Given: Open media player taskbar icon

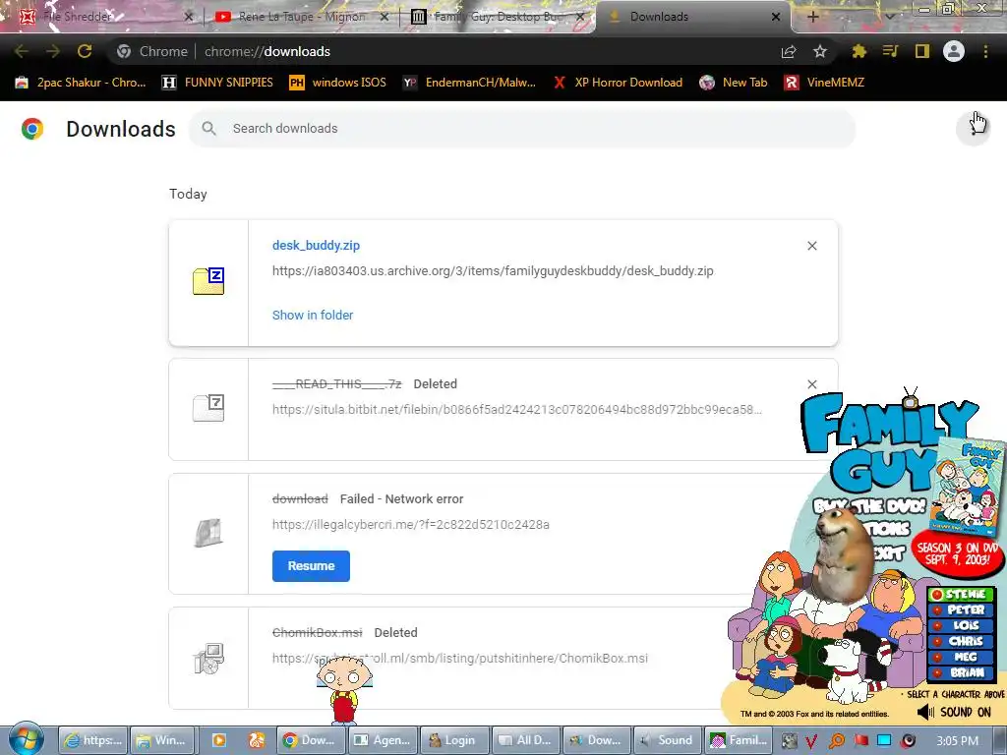Looking at the screenshot, I should point(219,740).
